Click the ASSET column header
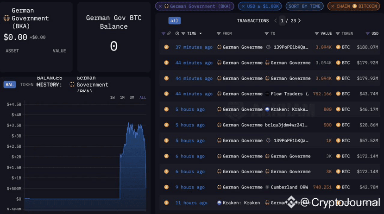The width and height of the screenshot is (384, 214). click(12, 51)
